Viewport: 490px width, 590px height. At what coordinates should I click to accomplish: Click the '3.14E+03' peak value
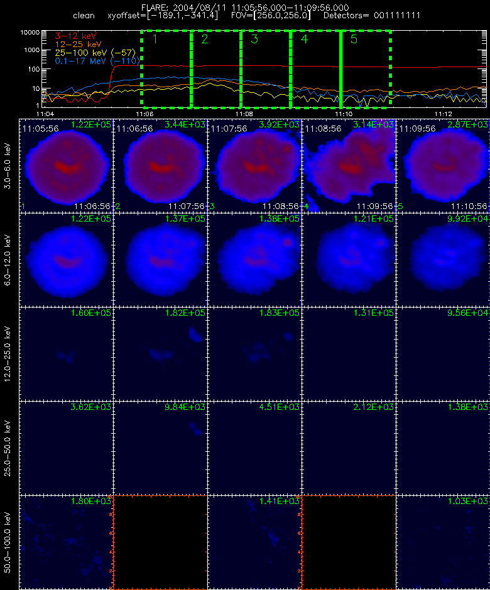pos(374,124)
